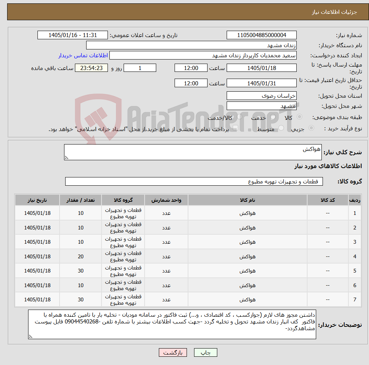Click the تاریخ نیاز column header
The width and height of the screenshot is (369, 365).
[x=37, y=200]
